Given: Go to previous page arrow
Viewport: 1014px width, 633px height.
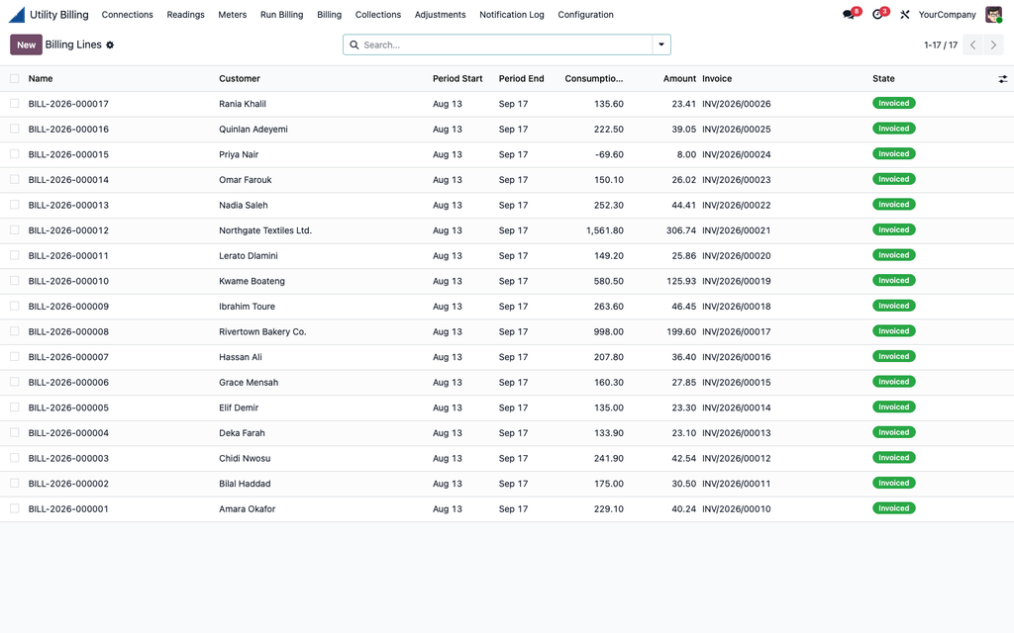Looking at the screenshot, I should [973, 45].
